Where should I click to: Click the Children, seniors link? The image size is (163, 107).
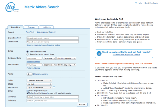tap(40, 74)
